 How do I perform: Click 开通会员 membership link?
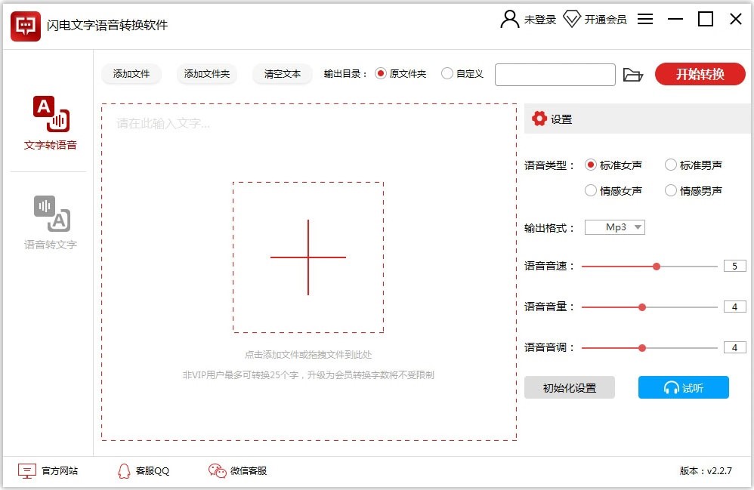click(x=605, y=20)
